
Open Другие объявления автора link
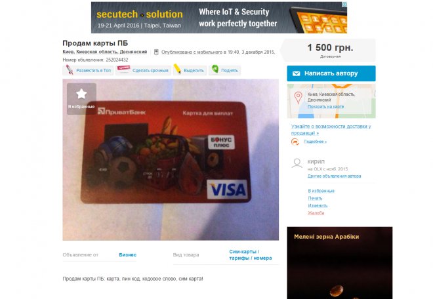tap(335, 176)
